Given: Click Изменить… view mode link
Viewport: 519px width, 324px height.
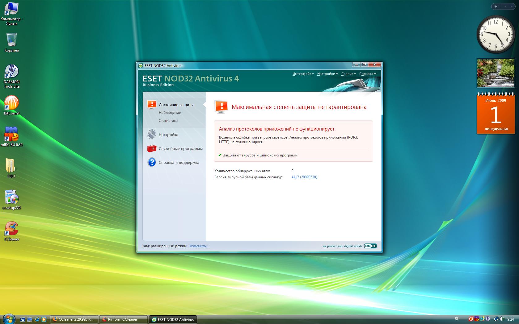Looking at the screenshot, I should pyautogui.click(x=199, y=246).
